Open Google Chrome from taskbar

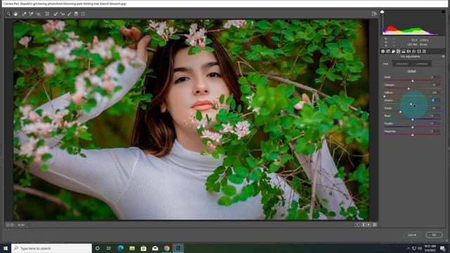(167, 248)
